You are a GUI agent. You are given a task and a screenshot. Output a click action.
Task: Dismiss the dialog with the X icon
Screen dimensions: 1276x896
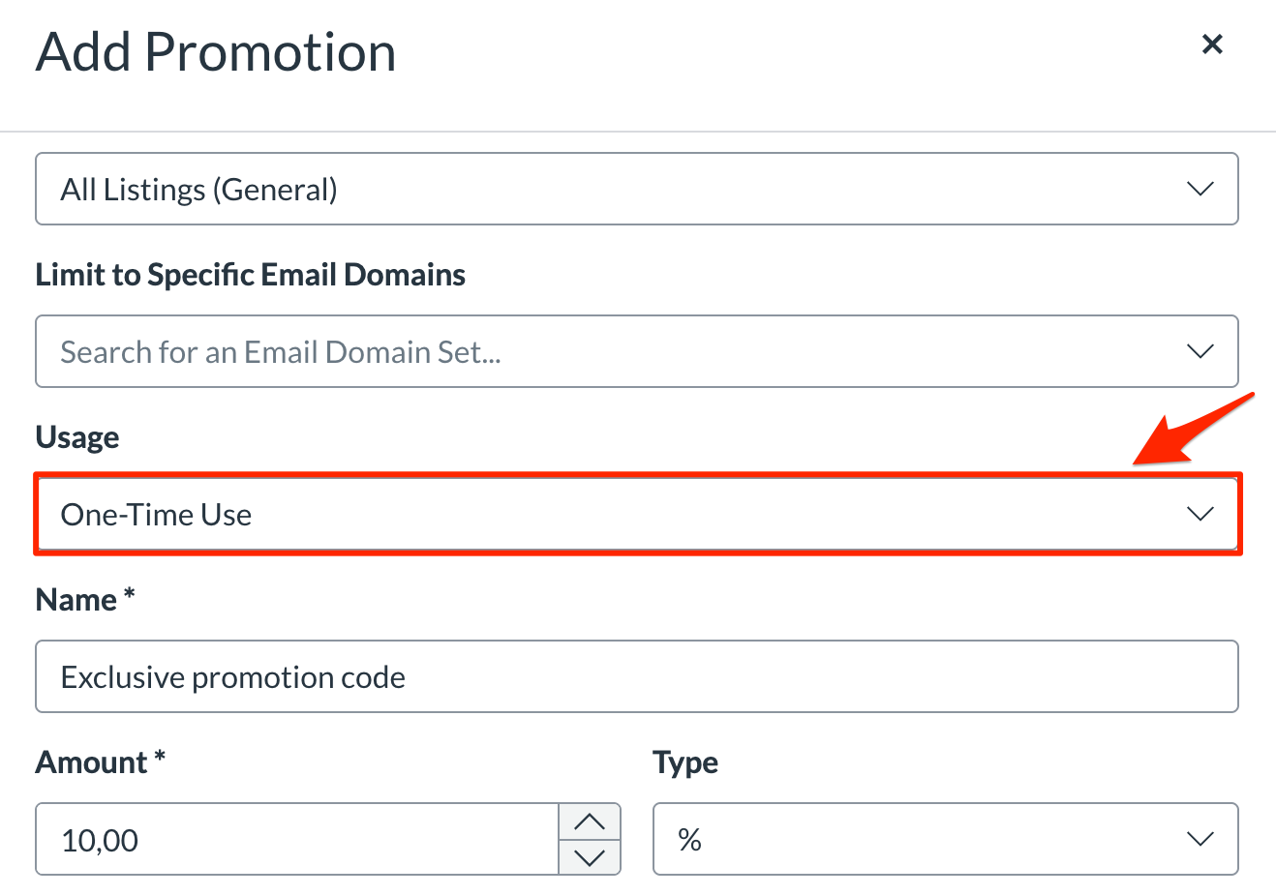[1212, 45]
